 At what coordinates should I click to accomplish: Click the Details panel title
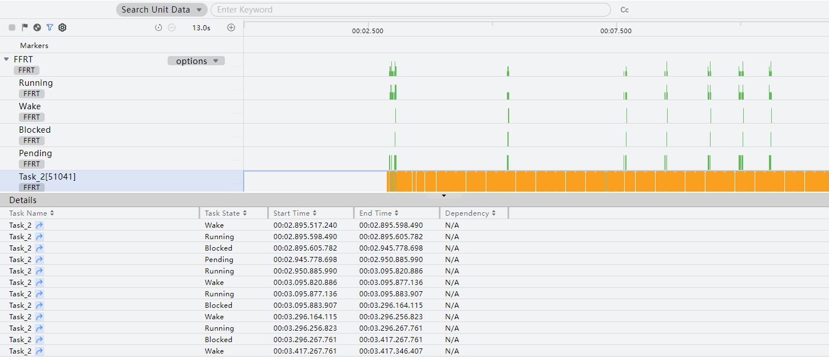tap(23, 200)
